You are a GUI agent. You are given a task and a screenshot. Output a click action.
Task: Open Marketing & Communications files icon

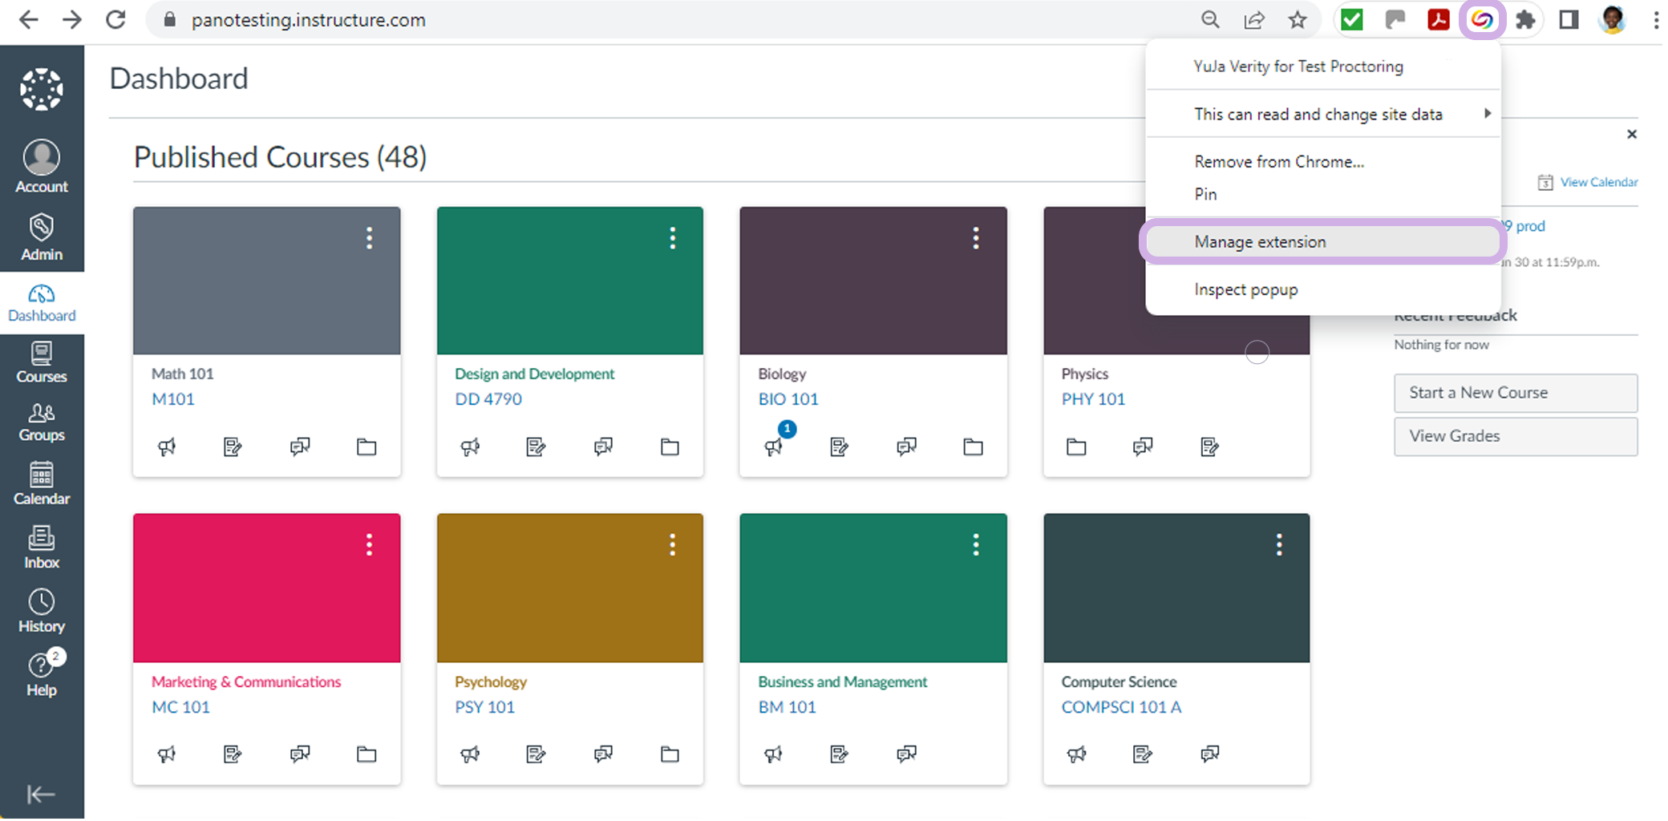coord(366,754)
